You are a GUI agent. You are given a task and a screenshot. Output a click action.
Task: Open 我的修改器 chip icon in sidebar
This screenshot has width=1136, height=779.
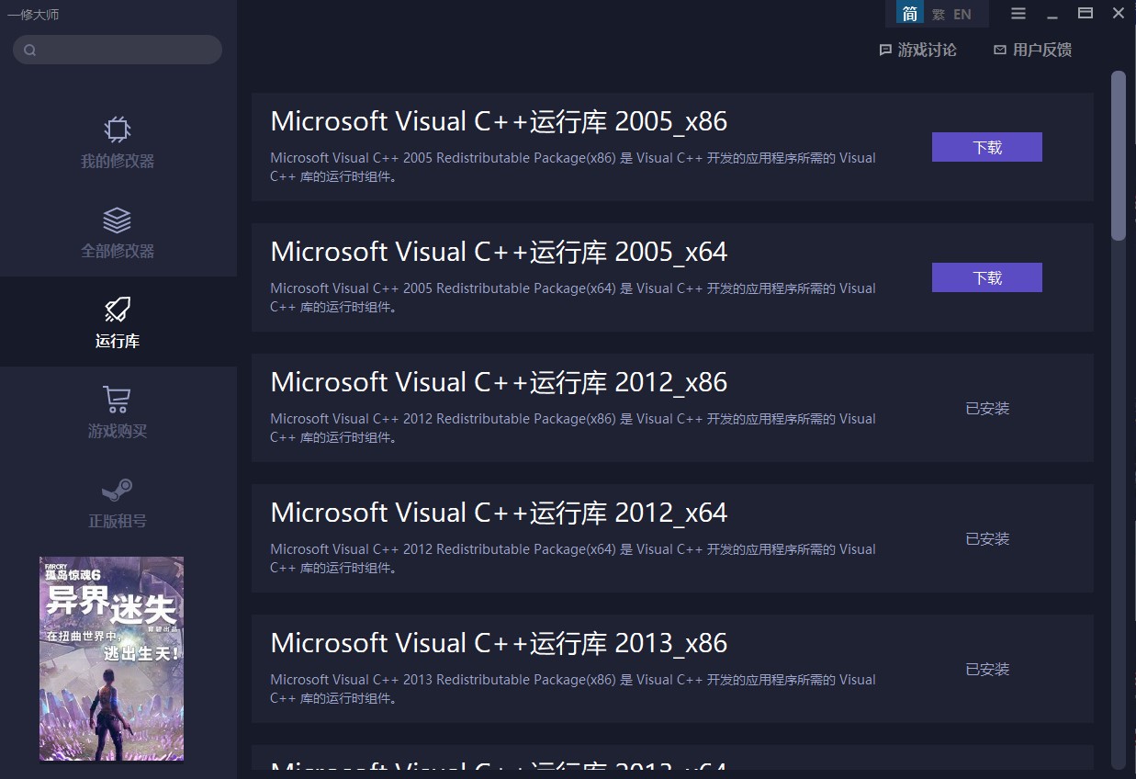(117, 130)
